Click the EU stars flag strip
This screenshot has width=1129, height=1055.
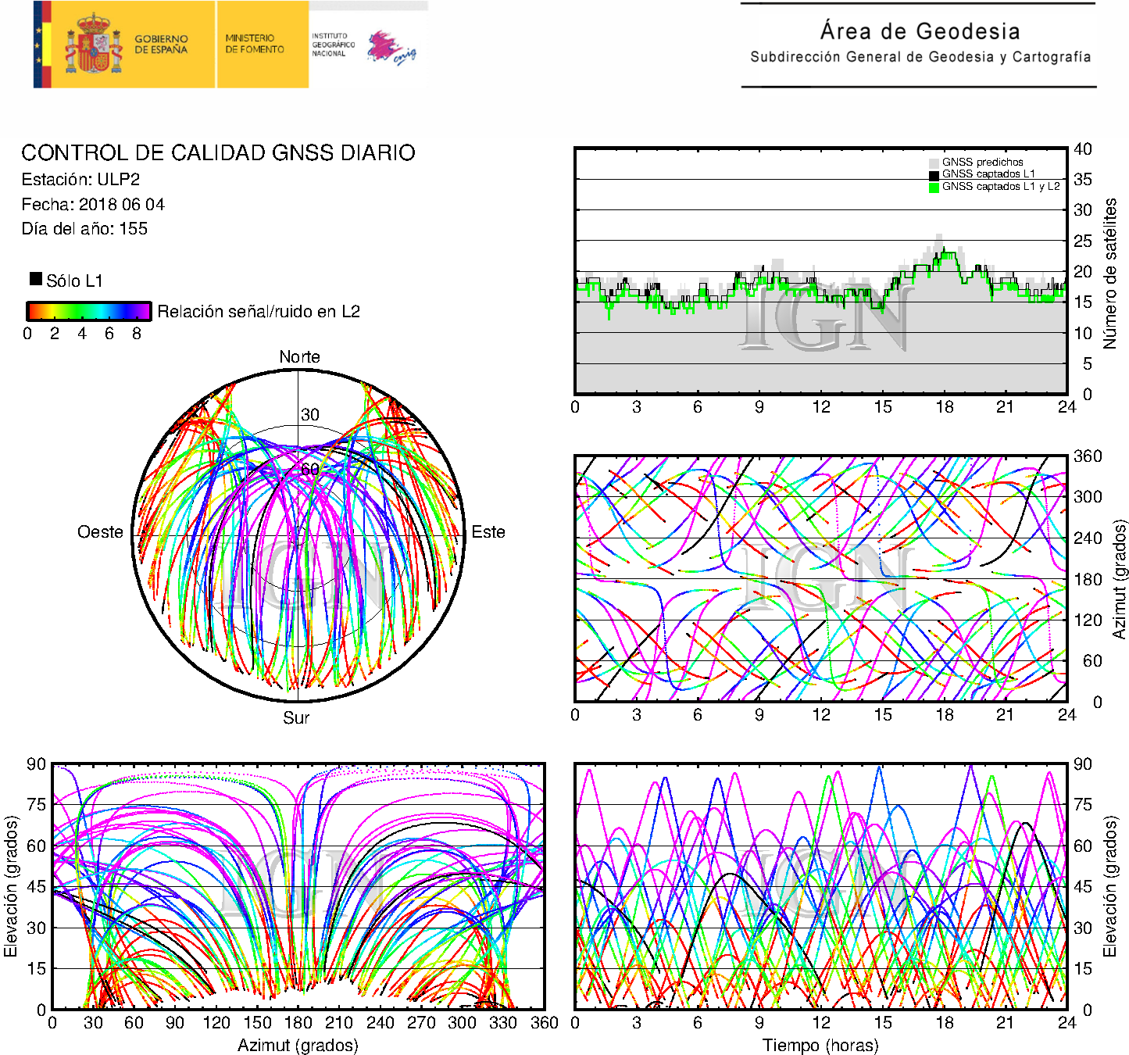tap(41, 45)
